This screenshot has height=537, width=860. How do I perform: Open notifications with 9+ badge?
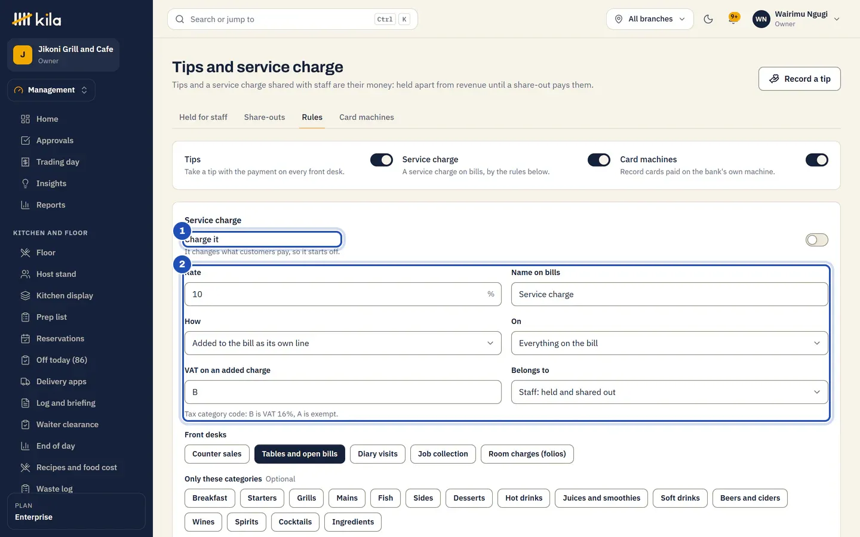(x=733, y=18)
